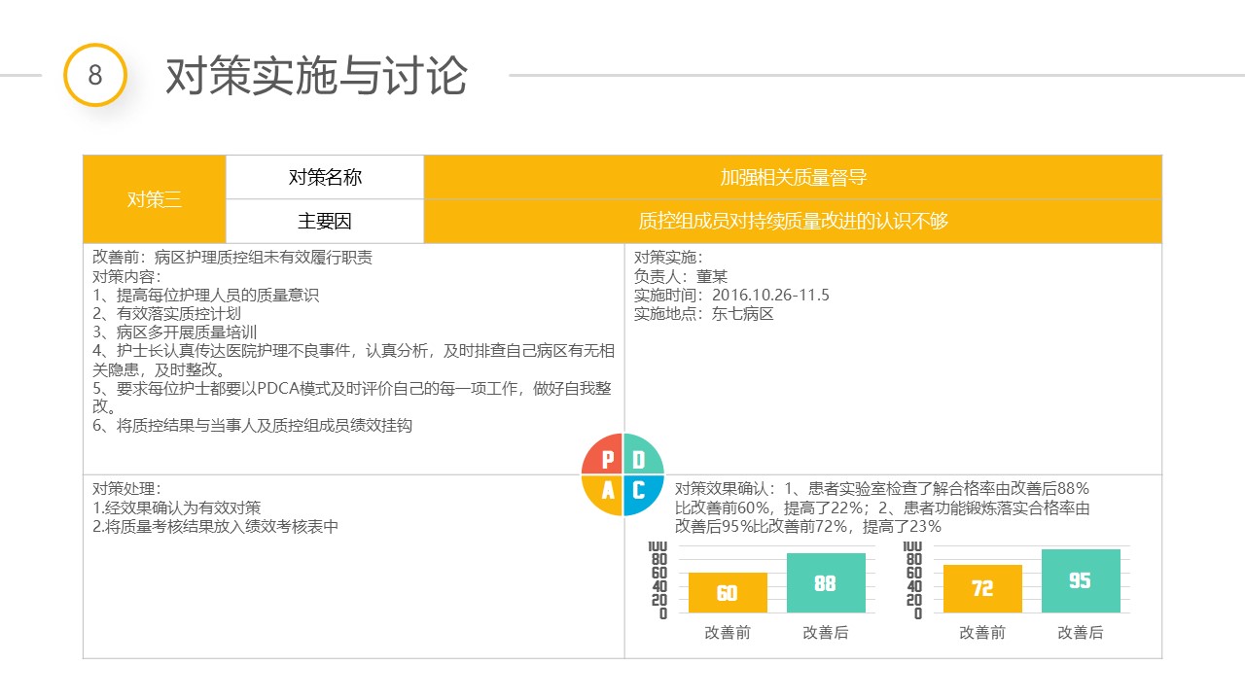The width and height of the screenshot is (1245, 700).
Task: Select the green bar labeled 95
Action: click(1081, 580)
